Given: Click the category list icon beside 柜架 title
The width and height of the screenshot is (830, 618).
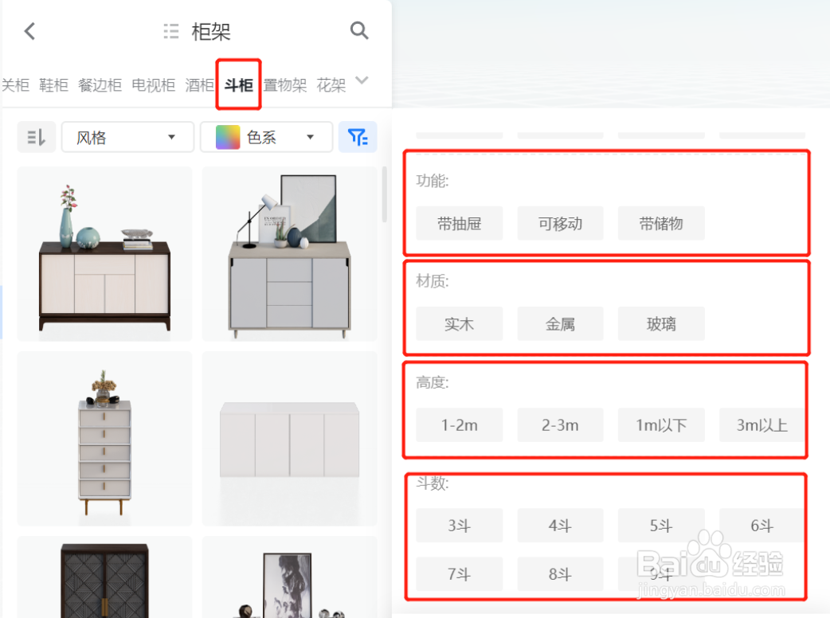Looking at the screenshot, I should (170, 31).
